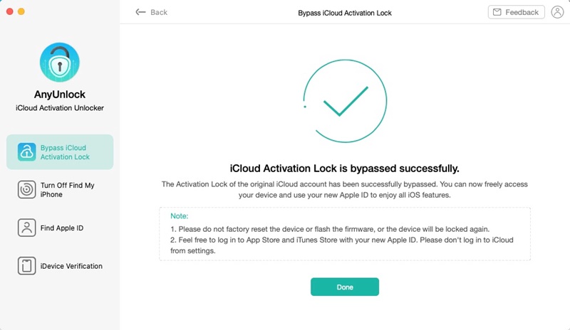Click the iDevice Verification device icon
The width and height of the screenshot is (570, 330).
coord(26,266)
